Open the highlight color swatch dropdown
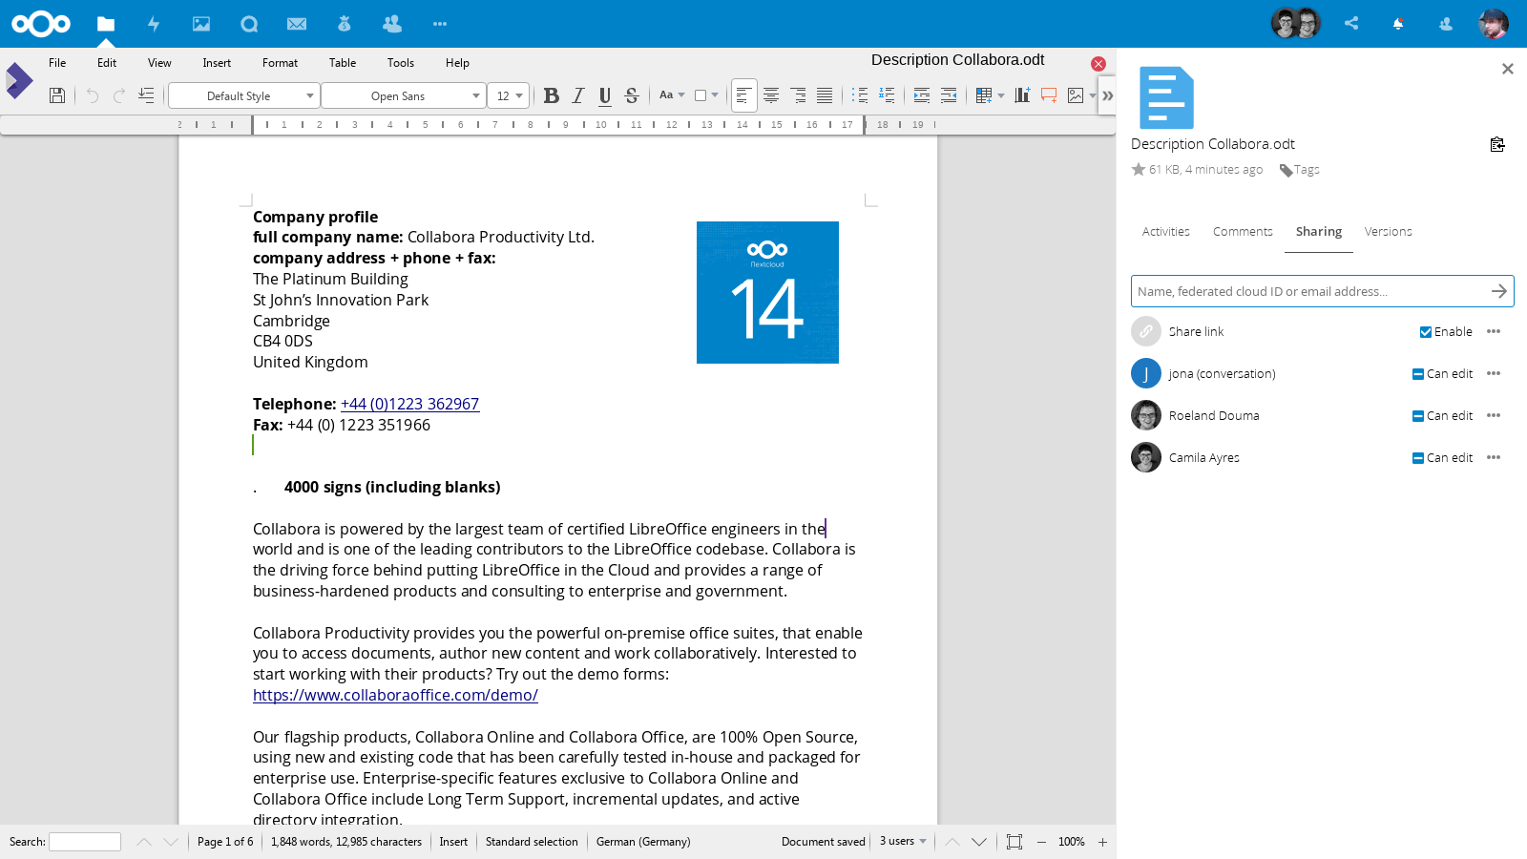 tap(706, 95)
